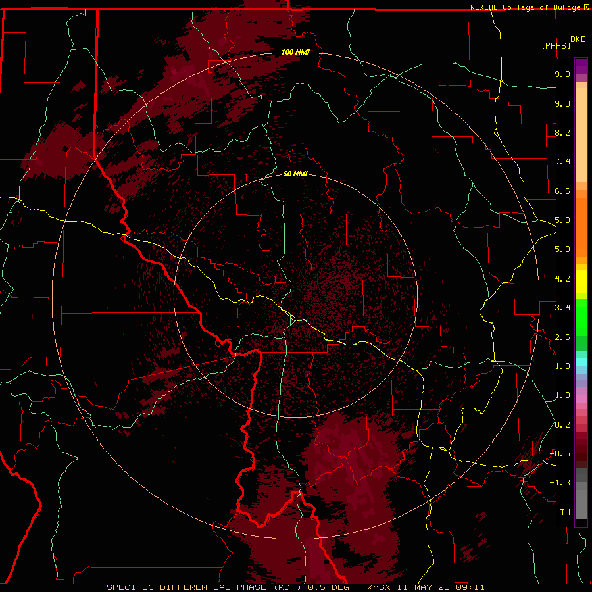This screenshot has width=592, height=592.
Task: Click the cyan segment of the color bar
Action: (x=581, y=362)
